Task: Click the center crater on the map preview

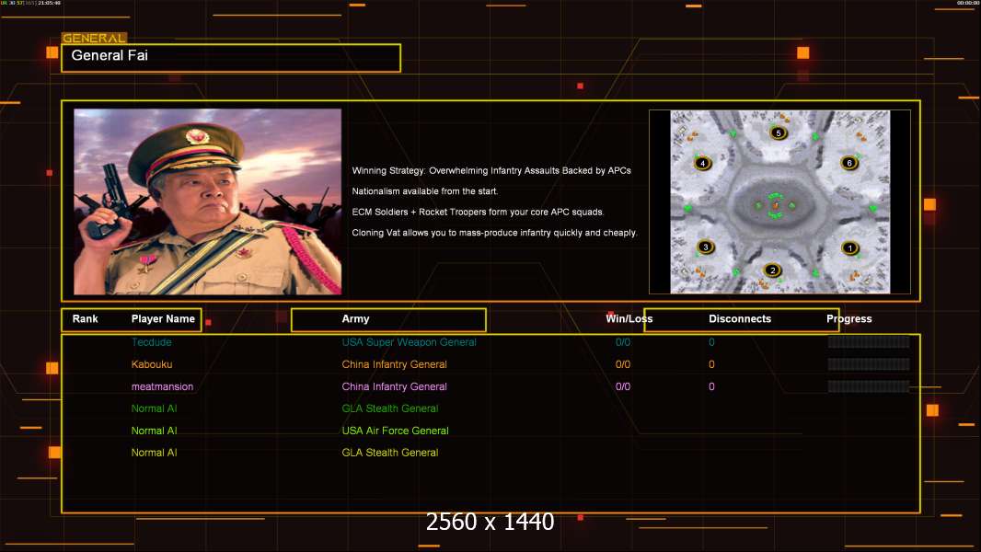Action: [x=775, y=204]
